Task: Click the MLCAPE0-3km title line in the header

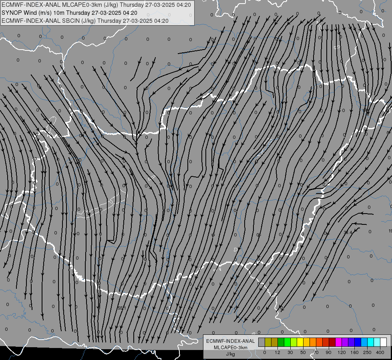Action: point(96,5)
